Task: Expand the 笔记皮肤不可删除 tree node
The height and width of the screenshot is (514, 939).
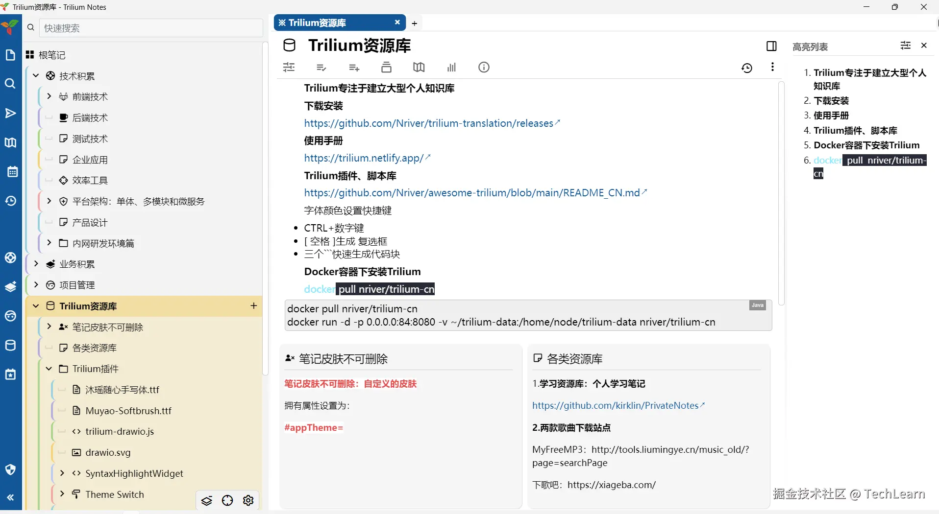Action: [49, 327]
